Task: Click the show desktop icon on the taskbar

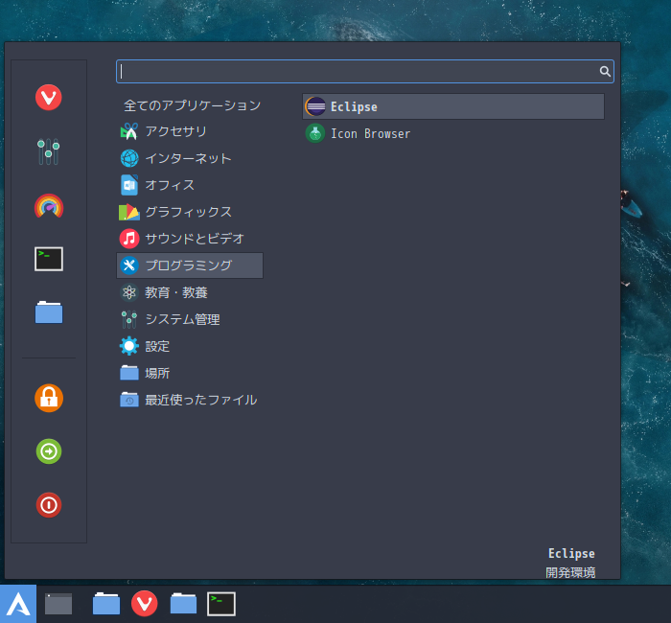Action: 58,604
